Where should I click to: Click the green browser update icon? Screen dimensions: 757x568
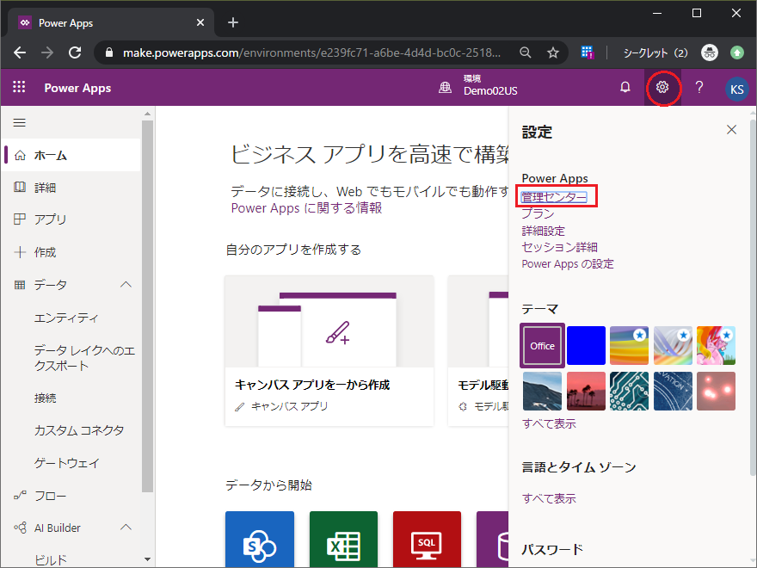point(736,52)
